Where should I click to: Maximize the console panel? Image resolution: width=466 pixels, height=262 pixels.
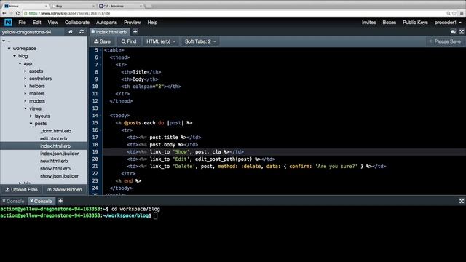point(462,201)
